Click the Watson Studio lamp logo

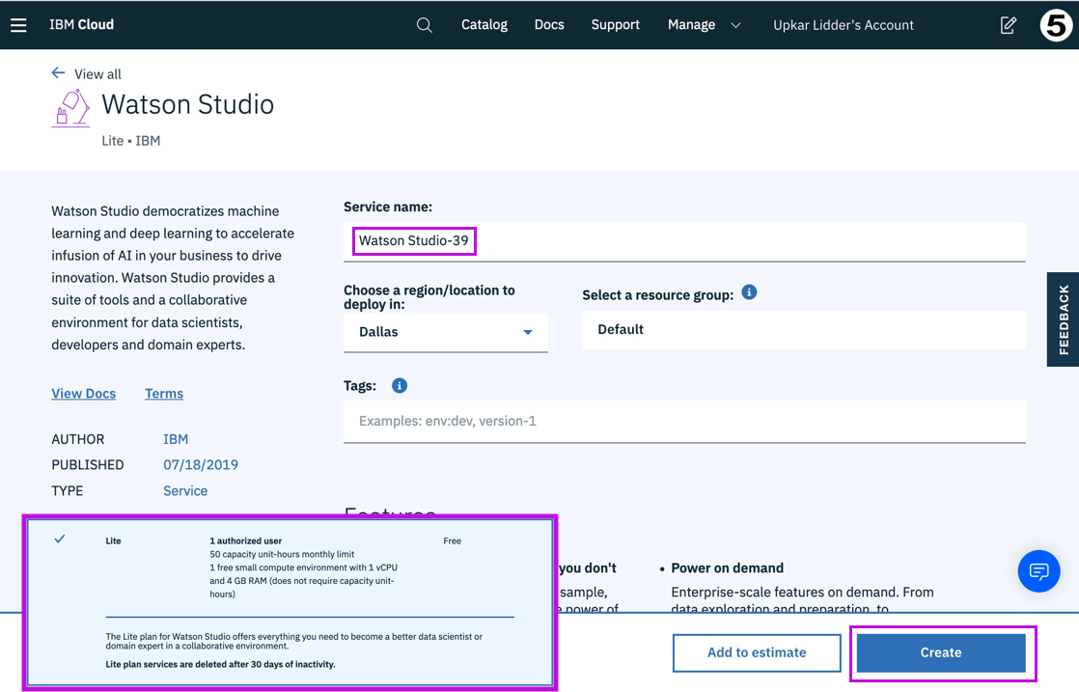click(70, 108)
